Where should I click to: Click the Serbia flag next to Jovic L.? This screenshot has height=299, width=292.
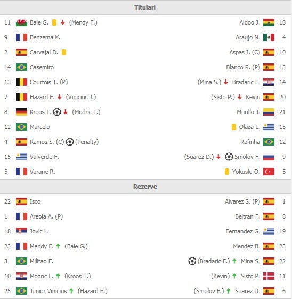[21, 231]
